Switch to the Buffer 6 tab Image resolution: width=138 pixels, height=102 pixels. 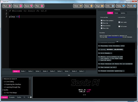tap(60, 71)
